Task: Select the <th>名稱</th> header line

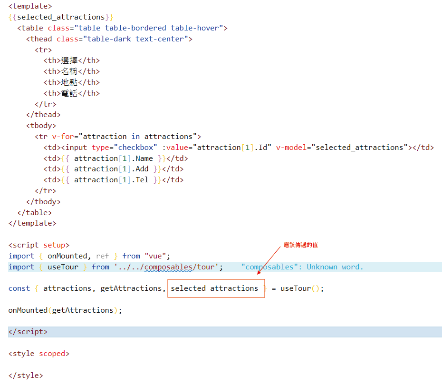Action: (72, 71)
